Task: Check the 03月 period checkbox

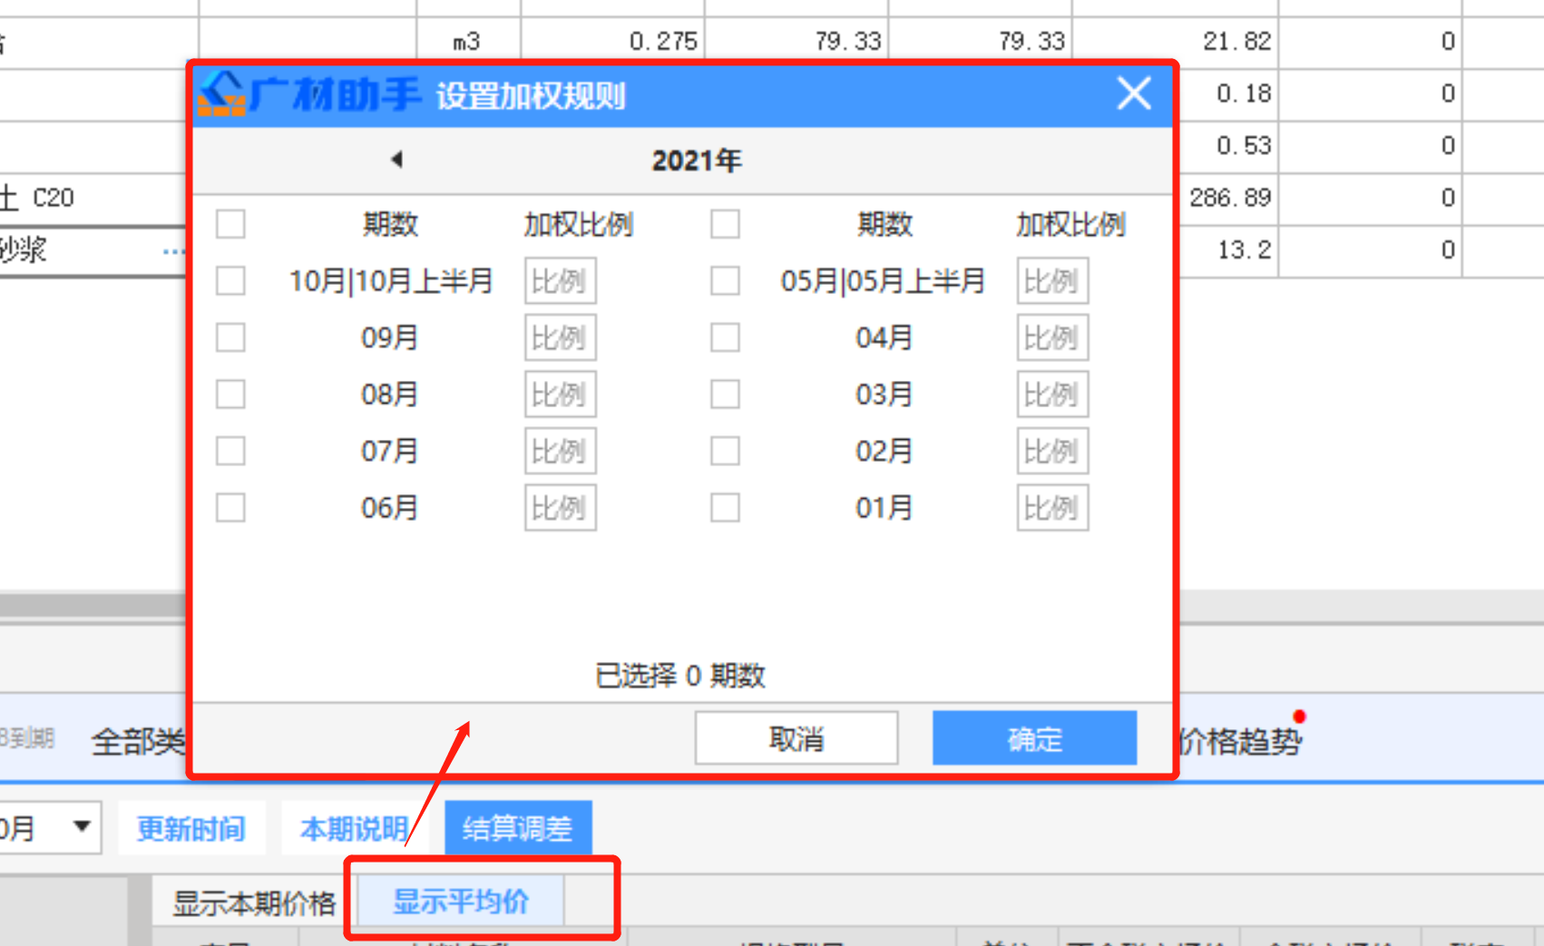Action: click(725, 395)
